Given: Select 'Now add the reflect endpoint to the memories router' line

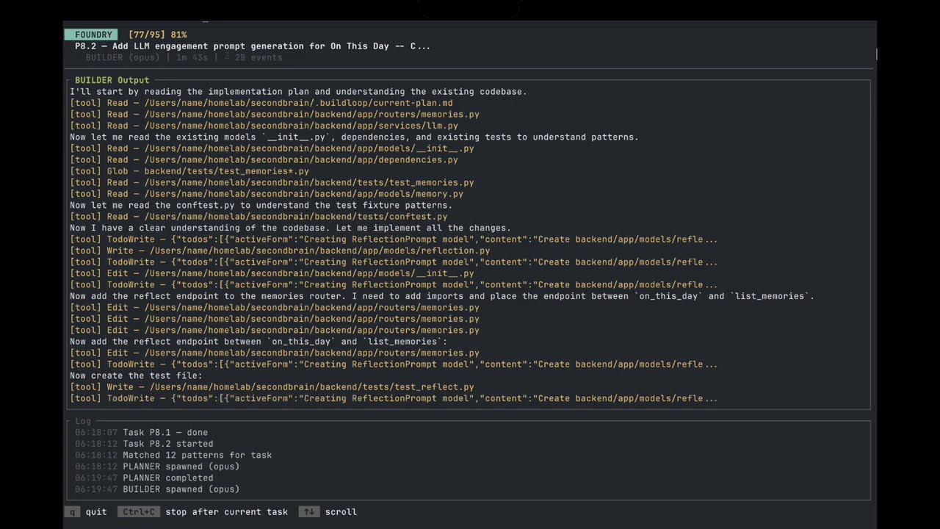Looking at the screenshot, I should [x=442, y=296].
